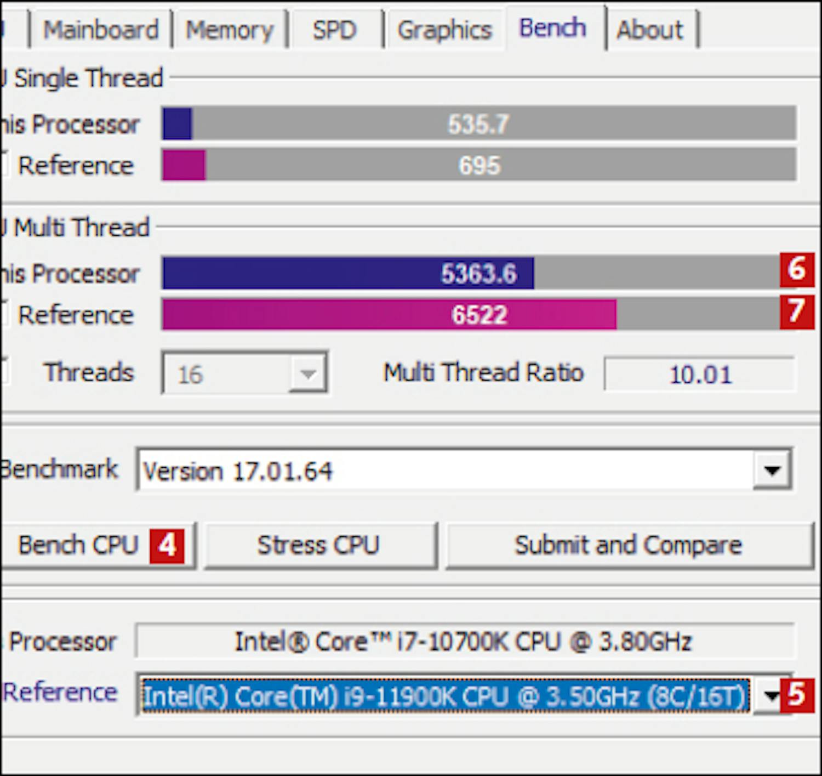Viewport: 822px width, 776px height.
Task: Go to the SPD tab
Action: [x=334, y=30]
